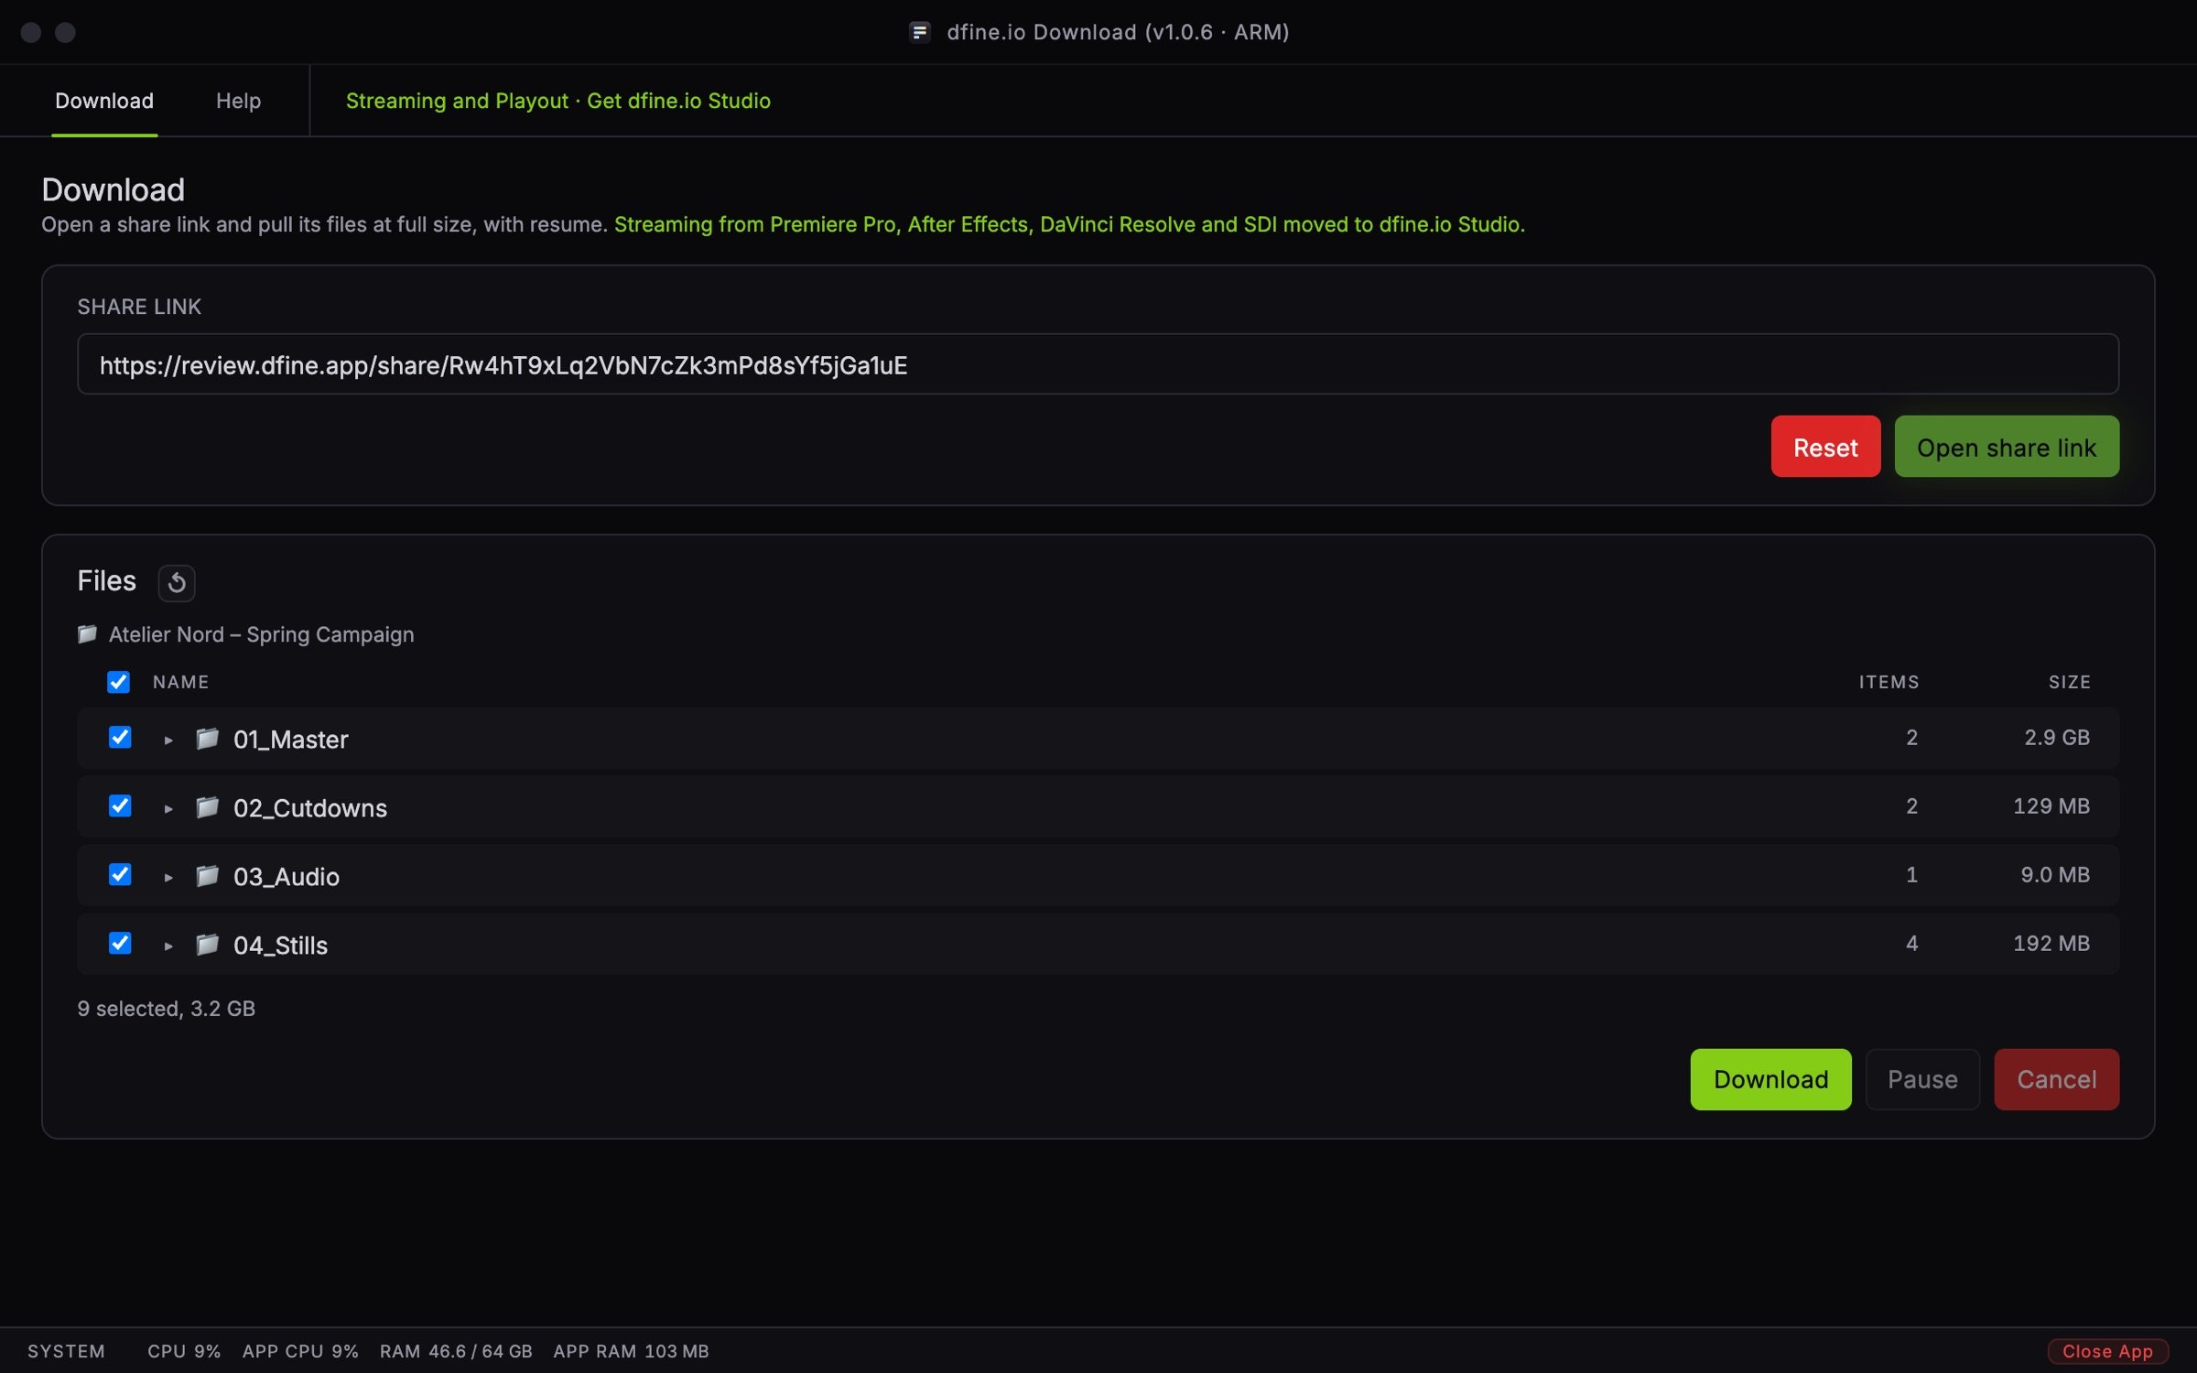
Task: Click the 'RAM 46.6 / 64 GB' status
Action: point(456,1351)
